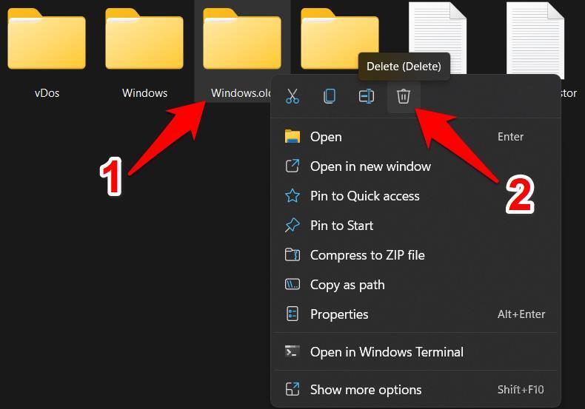Choose Open from the context menu
The height and width of the screenshot is (409, 585).
click(x=326, y=137)
